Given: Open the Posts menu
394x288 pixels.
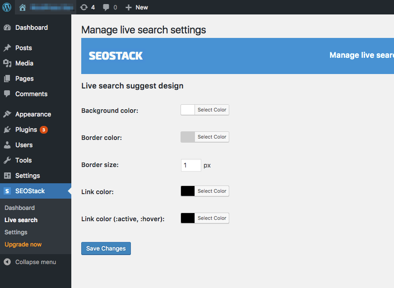Looking at the screenshot, I should point(23,48).
